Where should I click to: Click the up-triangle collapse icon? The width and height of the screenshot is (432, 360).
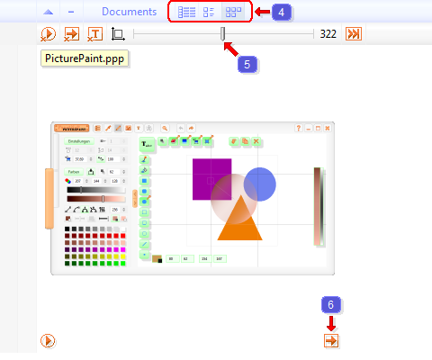[49, 12]
